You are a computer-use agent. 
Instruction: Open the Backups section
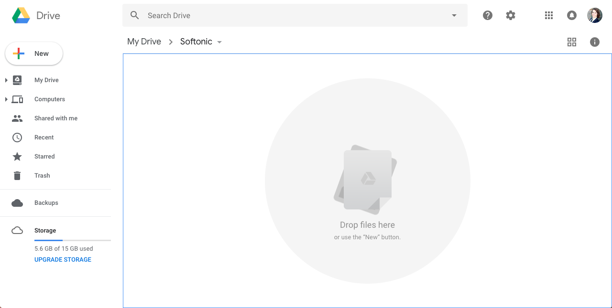[x=46, y=202]
